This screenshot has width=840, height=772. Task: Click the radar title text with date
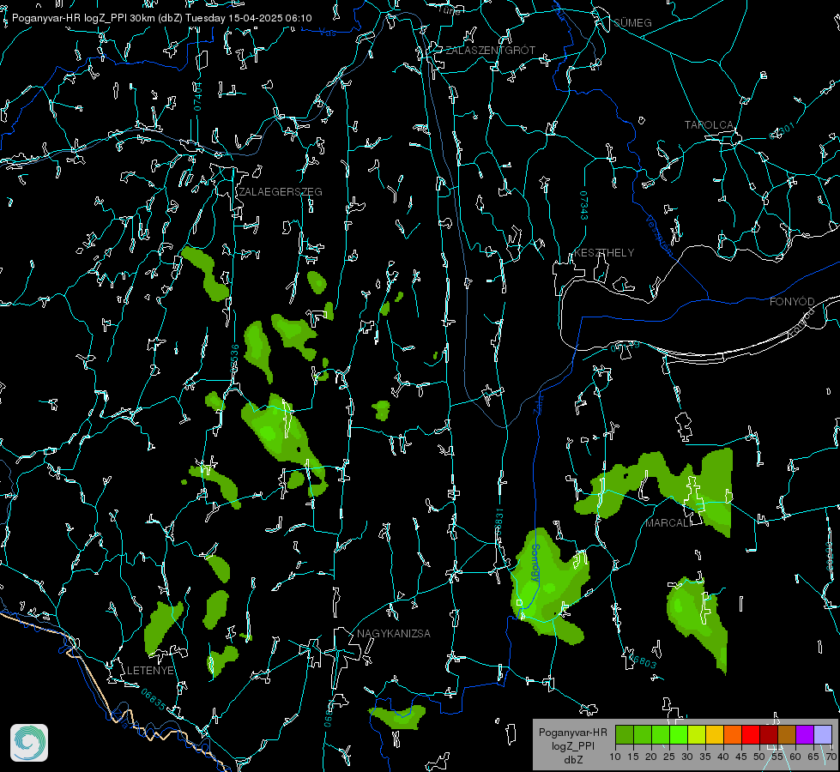pyautogui.click(x=162, y=18)
